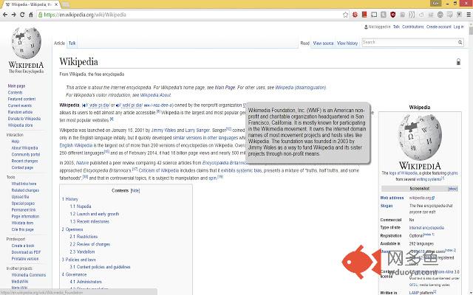
Task: Bookmark this page with the star icon
Action: click(345, 15)
